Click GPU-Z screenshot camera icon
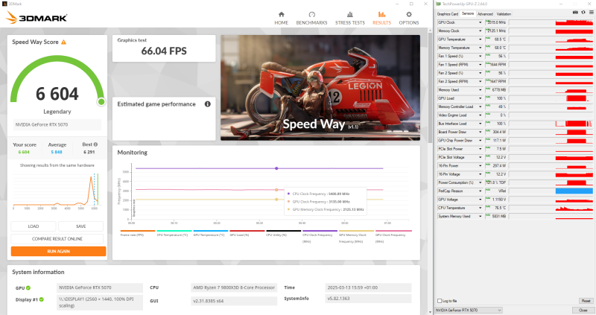 (575, 13)
